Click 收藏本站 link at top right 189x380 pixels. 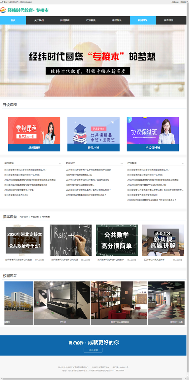point(175,2)
